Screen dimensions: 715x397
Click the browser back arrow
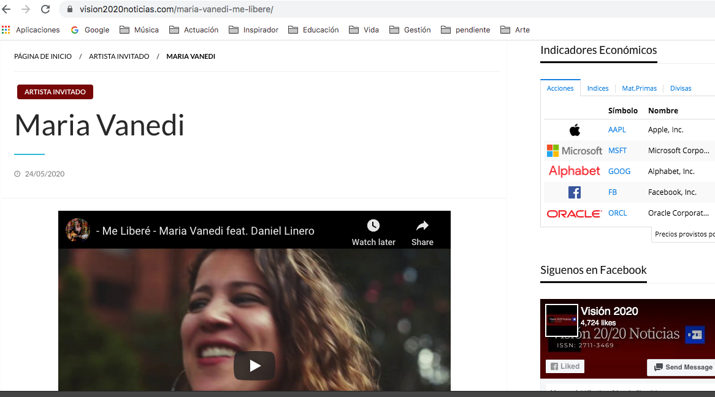[7, 9]
